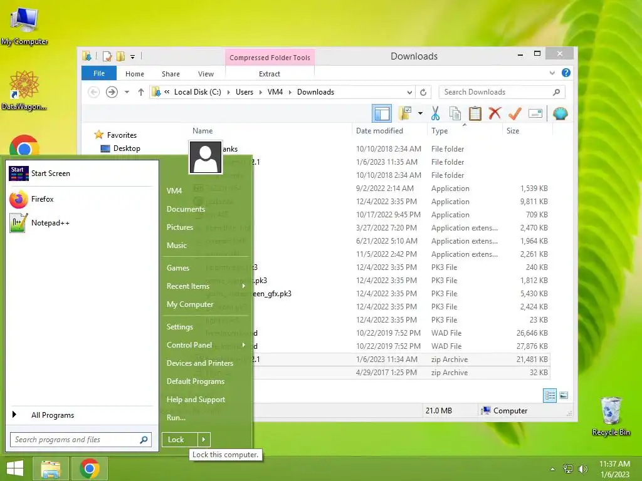The width and height of the screenshot is (642, 481).
Task: Open Documents from start menu
Action: pos(186,209)
